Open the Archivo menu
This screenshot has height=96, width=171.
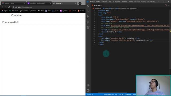click(x=92, y=2)
